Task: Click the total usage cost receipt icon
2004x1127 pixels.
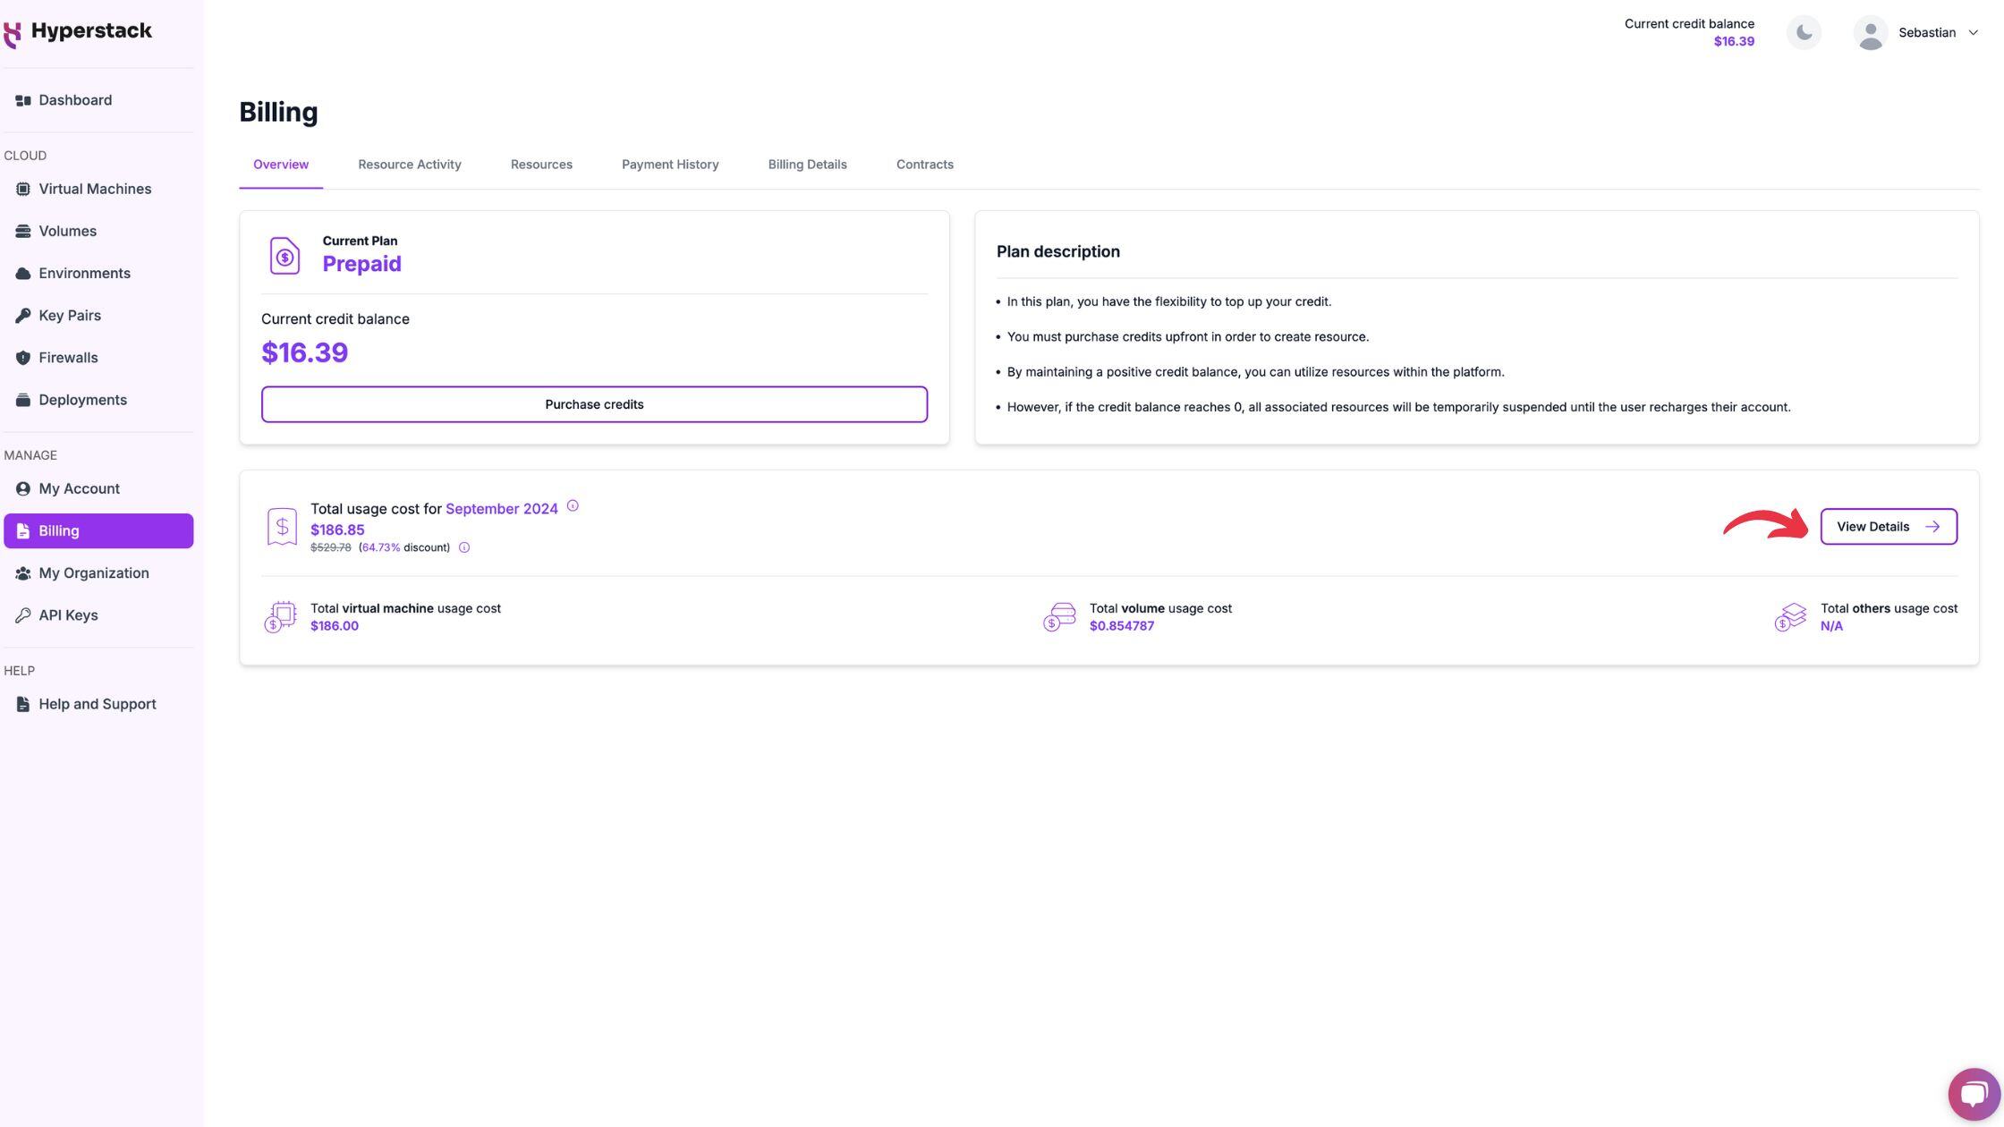Action: pyautogui.click(x=282, y=527)
